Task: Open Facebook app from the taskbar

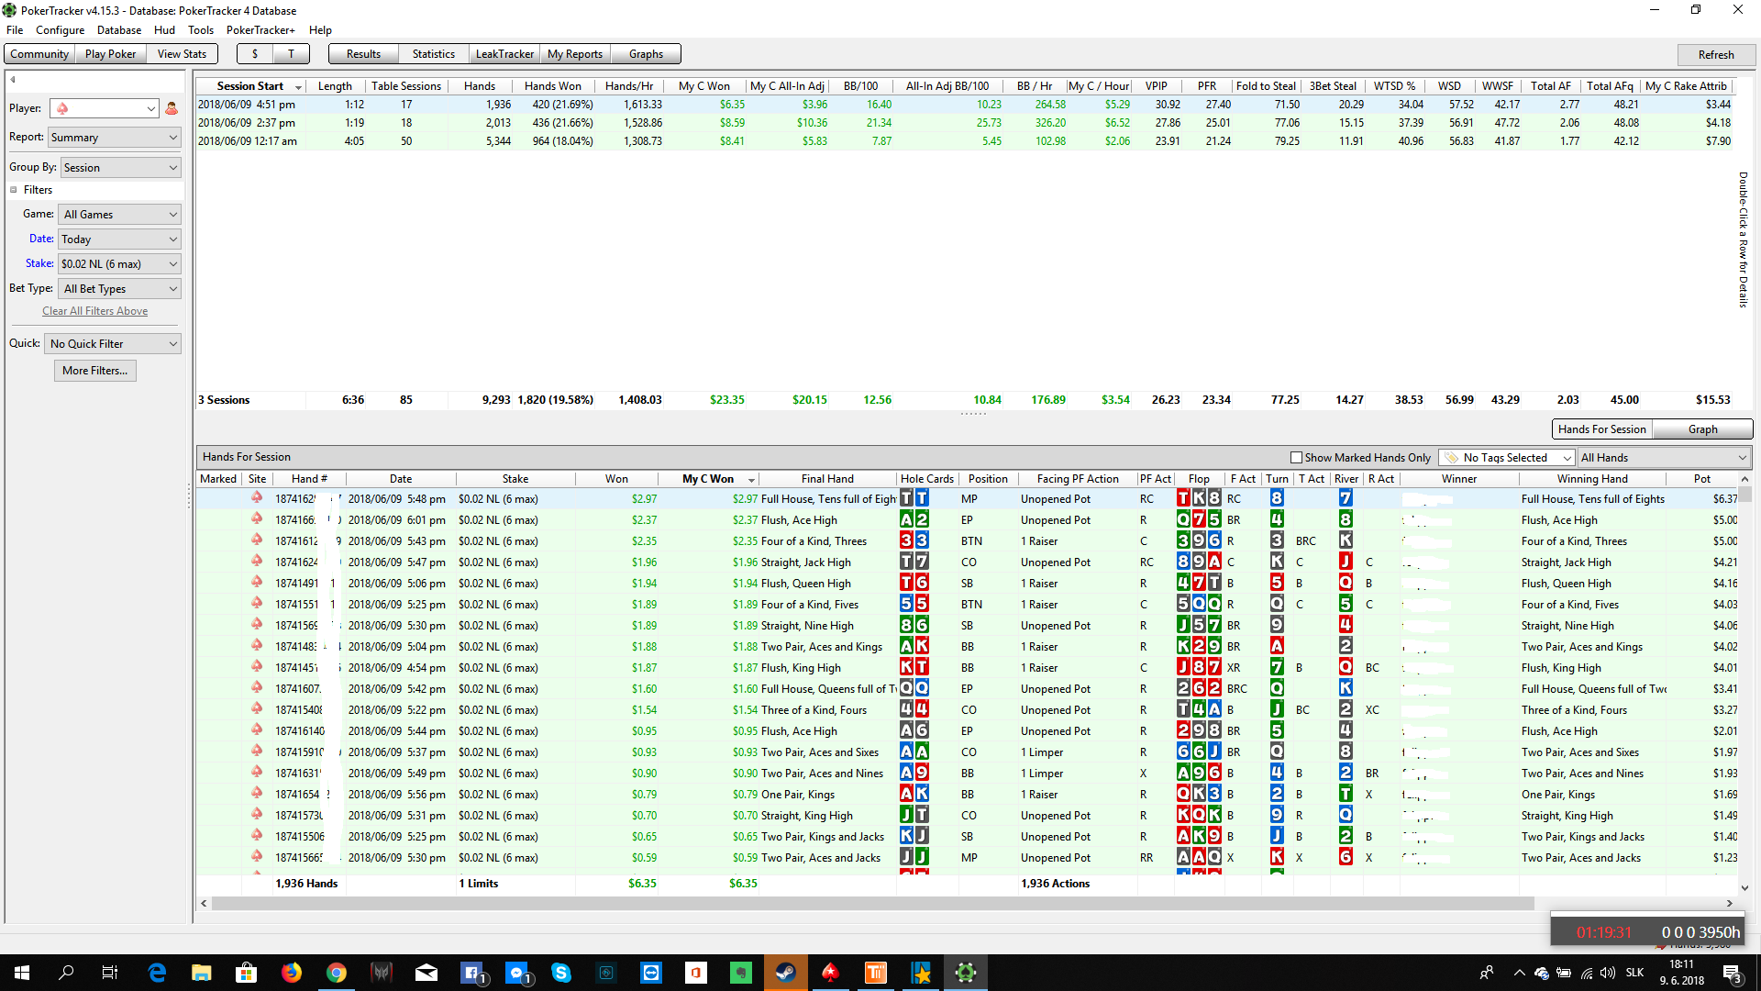Action: click(x=471, y=973)
